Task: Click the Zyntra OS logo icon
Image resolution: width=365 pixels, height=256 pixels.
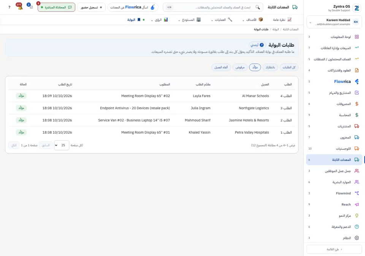Action: (x=357, y=8)
